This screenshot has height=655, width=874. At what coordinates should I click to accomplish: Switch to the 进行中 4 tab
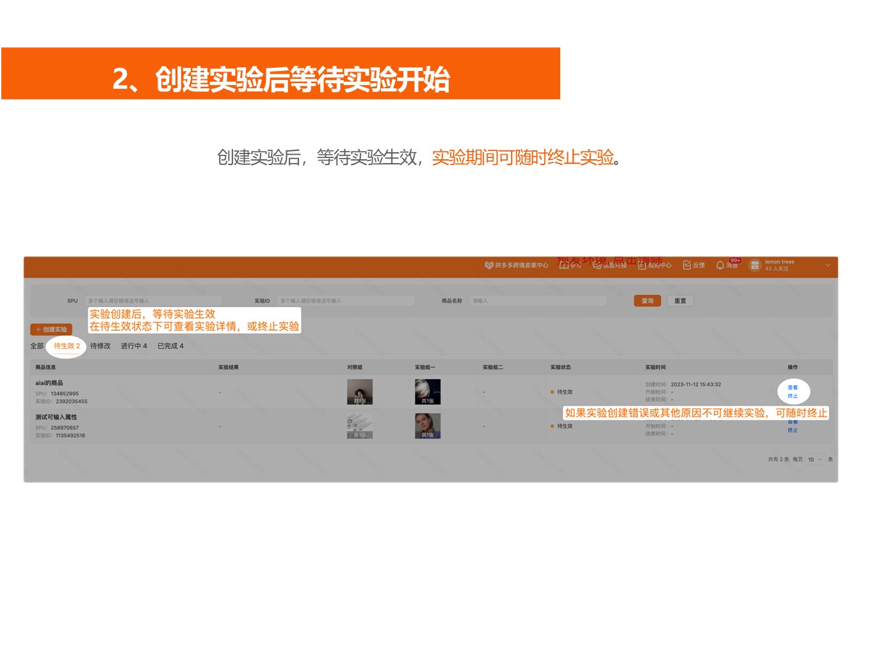click(134, 346)
